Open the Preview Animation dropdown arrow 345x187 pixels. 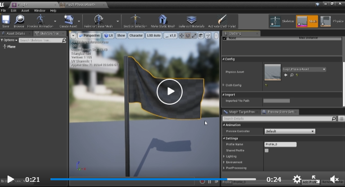pos(55,21)
